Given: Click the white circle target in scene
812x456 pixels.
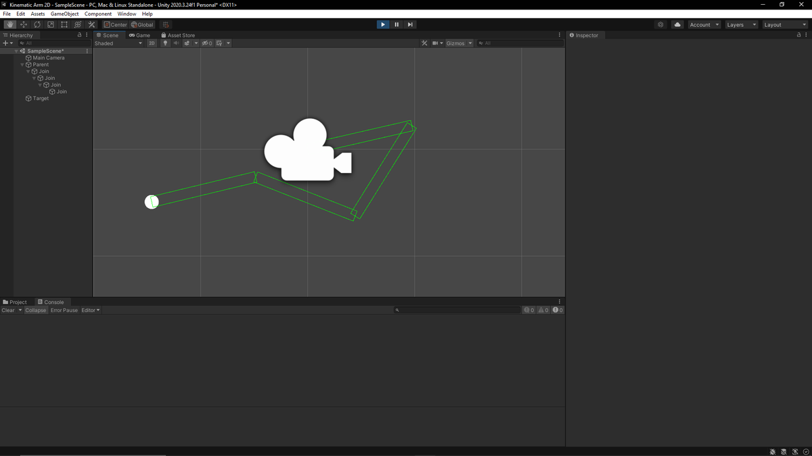Looking at the screenshot, I should [152, 201].
